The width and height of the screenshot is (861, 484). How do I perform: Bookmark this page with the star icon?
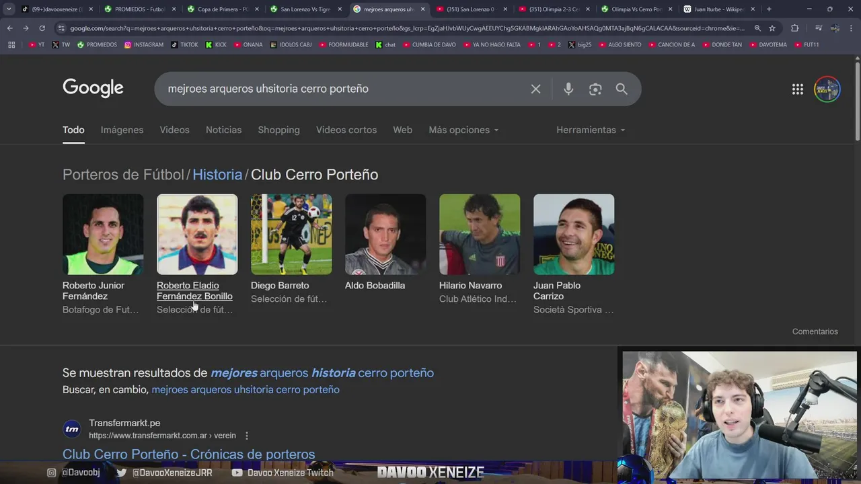pos(772,28)
